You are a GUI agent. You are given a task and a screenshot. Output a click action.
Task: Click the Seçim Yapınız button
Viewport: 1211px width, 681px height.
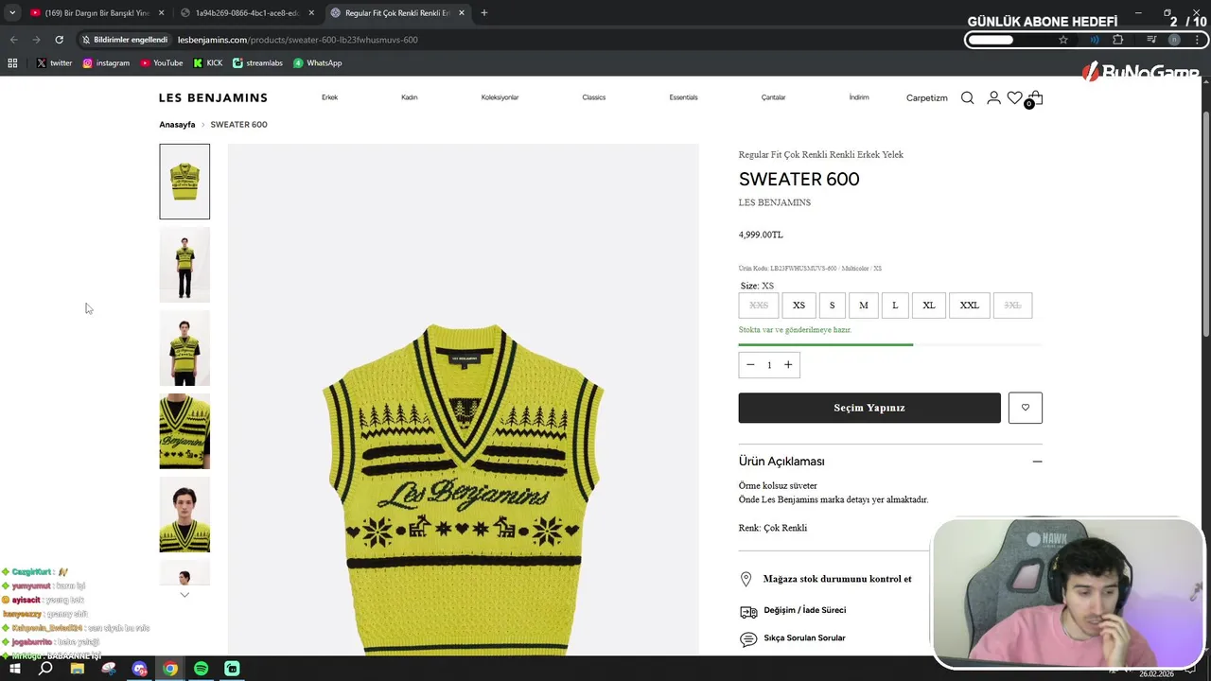[869, 408]
